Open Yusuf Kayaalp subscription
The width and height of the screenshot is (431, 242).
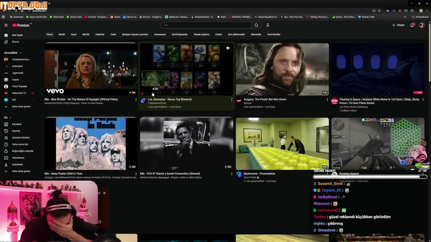tap(19, 86)
